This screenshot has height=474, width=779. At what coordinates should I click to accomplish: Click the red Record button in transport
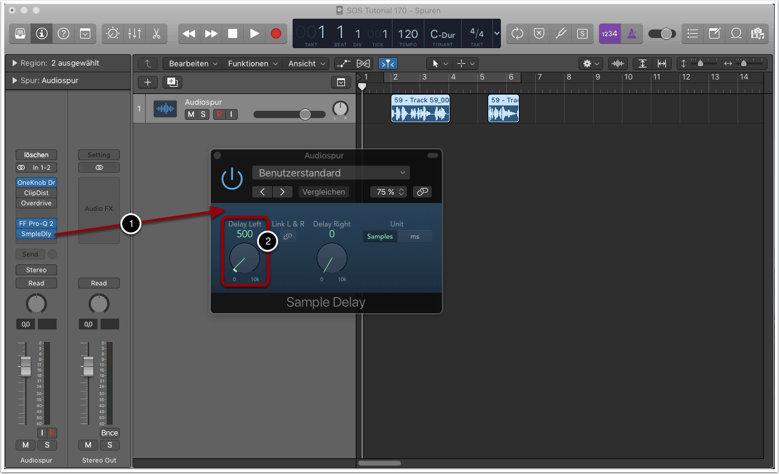coord(276,34)
